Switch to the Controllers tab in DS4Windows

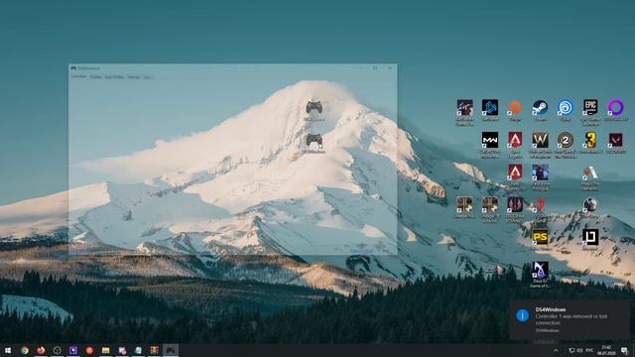click(x=78, y=76)
